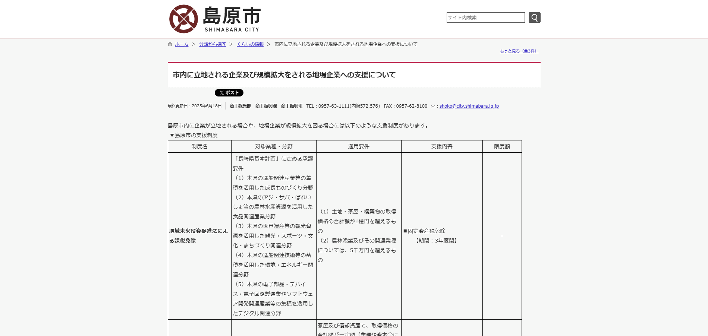Screen dimensions: 708x336
Task: Focus the サイト内検索 search field
Action: (485, 18)
